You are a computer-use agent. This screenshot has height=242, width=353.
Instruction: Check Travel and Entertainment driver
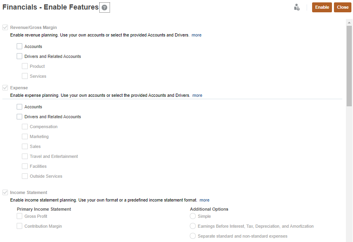[24, 156]
